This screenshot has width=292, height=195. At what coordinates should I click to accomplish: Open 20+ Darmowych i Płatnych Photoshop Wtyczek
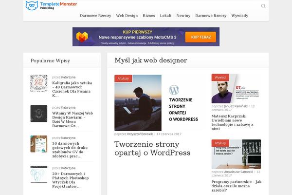pos(71,180)
